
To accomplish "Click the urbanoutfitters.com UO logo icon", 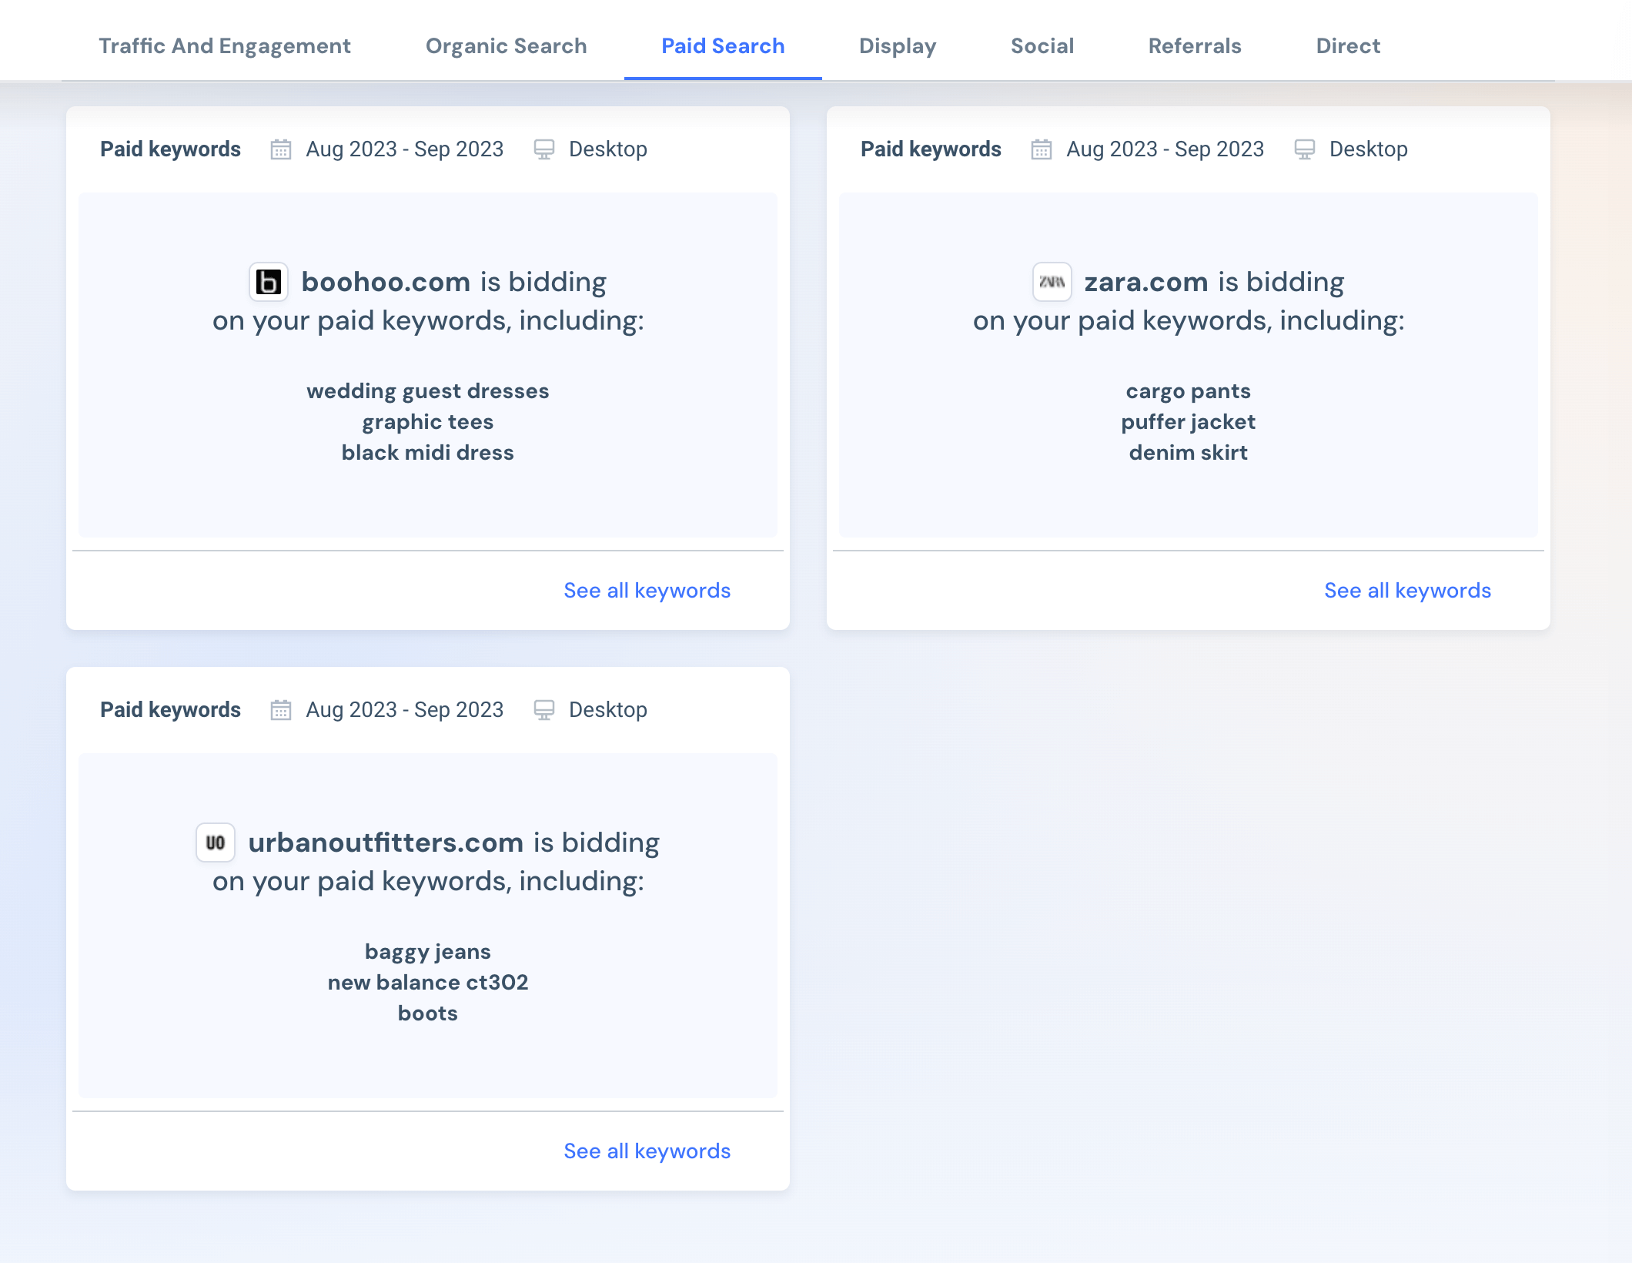I will pyautogui.click(x=216, y=843).
